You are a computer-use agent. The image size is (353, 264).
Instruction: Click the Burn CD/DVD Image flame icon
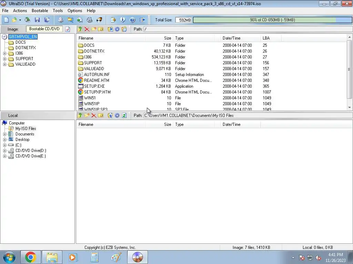click(99, 20)
